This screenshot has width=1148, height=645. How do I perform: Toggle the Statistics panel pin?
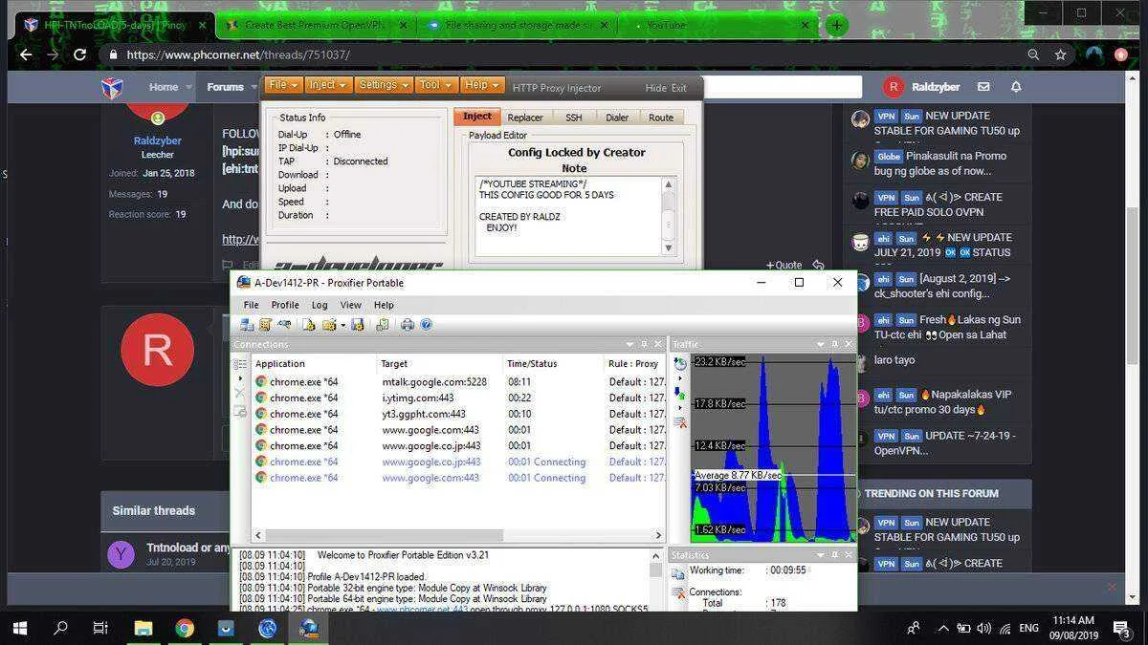point(833,554)
